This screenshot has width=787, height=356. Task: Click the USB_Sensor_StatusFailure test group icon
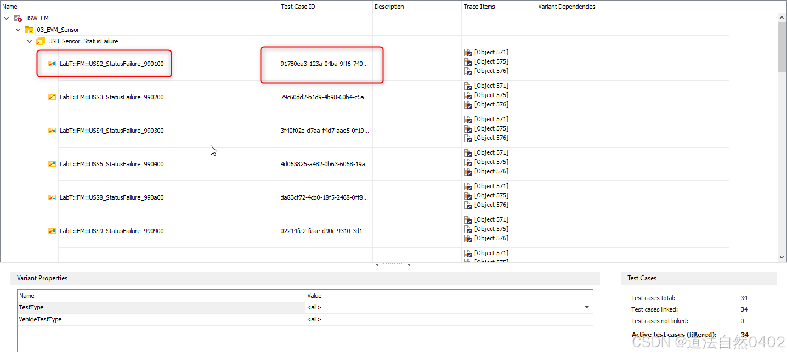(40, 41)
